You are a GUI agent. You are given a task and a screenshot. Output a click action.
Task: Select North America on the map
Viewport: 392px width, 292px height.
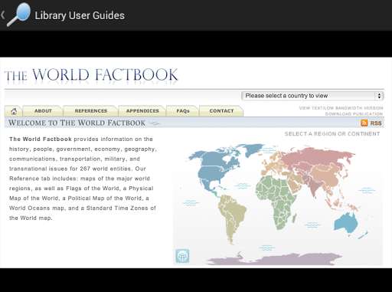click(x=213, y=170)
